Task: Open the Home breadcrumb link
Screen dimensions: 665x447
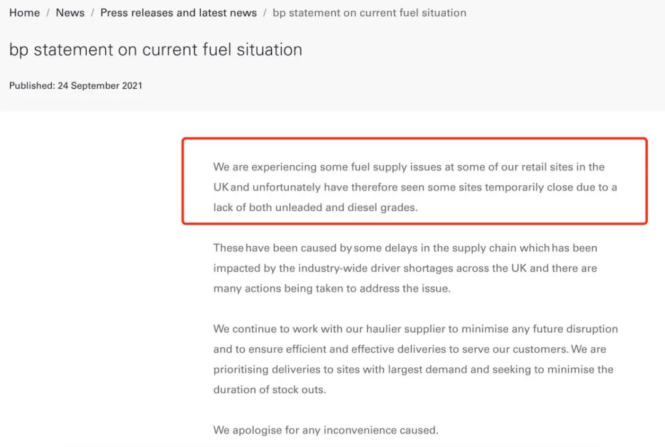Action: click(25, 13)
